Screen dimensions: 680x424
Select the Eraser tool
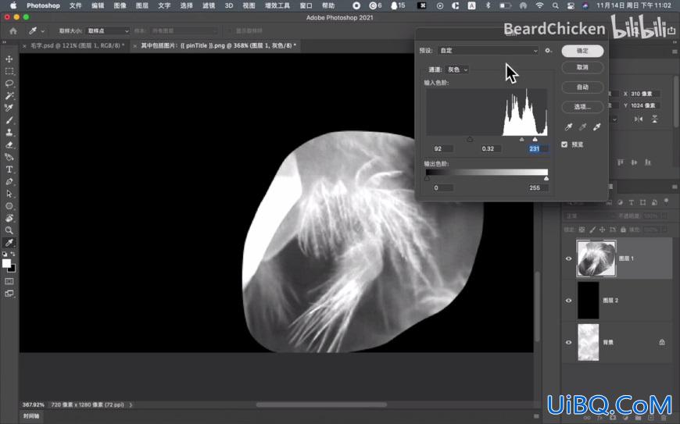coord(9,144)
